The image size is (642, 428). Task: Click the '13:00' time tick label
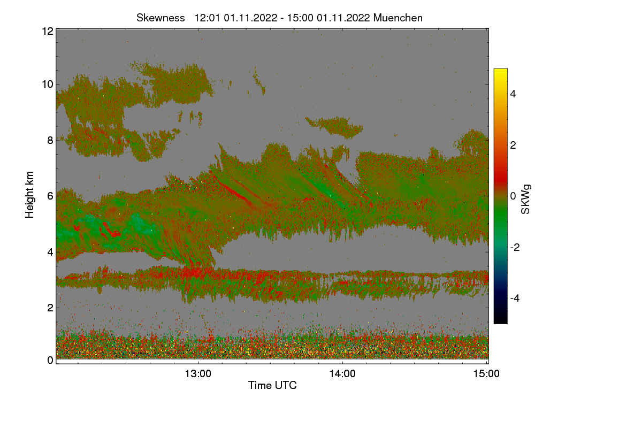pyautogui.click(x=198, y=374)
